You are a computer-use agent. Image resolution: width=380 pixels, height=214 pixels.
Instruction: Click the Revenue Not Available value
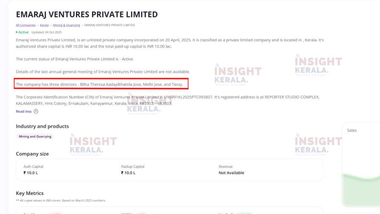(x=231, y=173)
